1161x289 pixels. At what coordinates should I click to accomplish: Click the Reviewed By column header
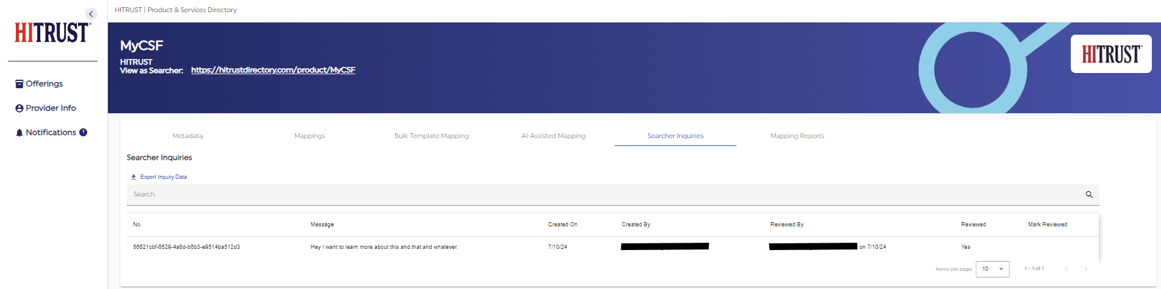point(787,225)
